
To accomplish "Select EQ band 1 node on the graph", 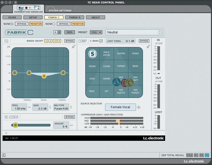I will pos(15,73).
